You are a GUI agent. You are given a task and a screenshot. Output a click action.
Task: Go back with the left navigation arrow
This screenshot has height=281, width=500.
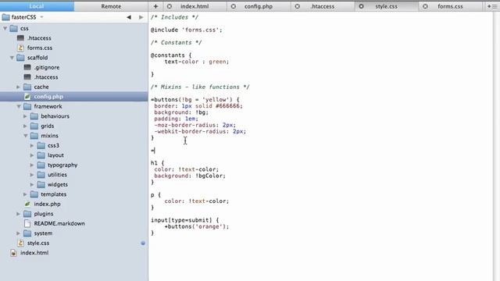tap(129, 17)
